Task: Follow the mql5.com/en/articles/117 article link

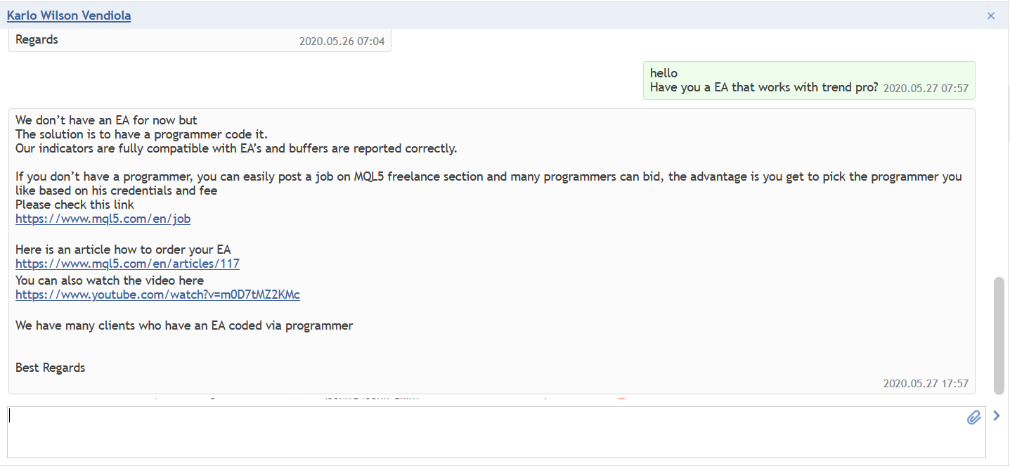Action: pos(127,264)
